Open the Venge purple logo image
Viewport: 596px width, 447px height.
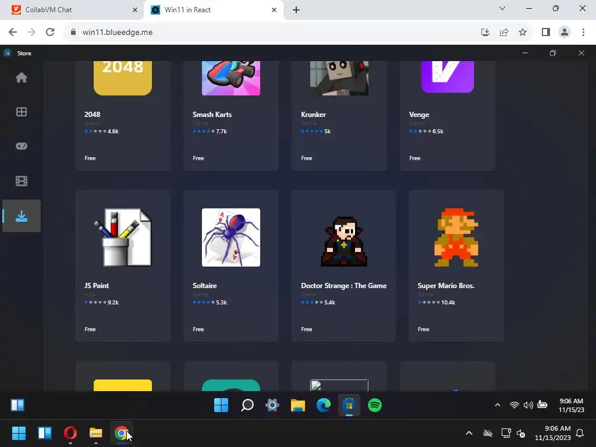pyautogui.click(x=448, y=77)
